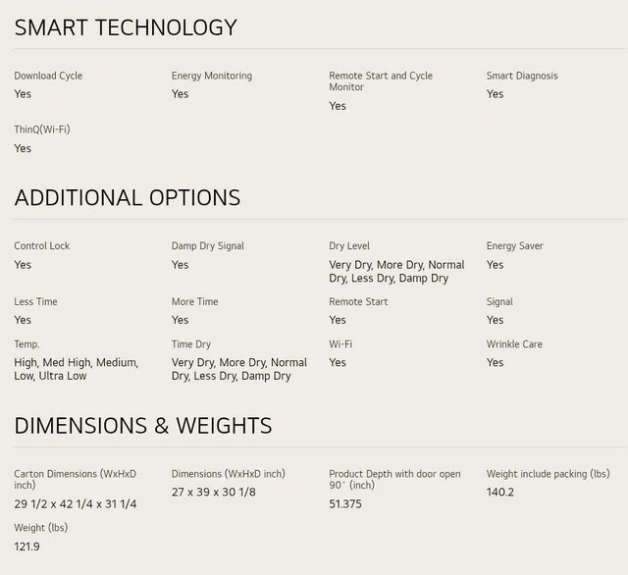The height and width of the screenshot is (575, 628).
Task: Click the ThinQ(Wi-Fi) label
Action: 42,130
